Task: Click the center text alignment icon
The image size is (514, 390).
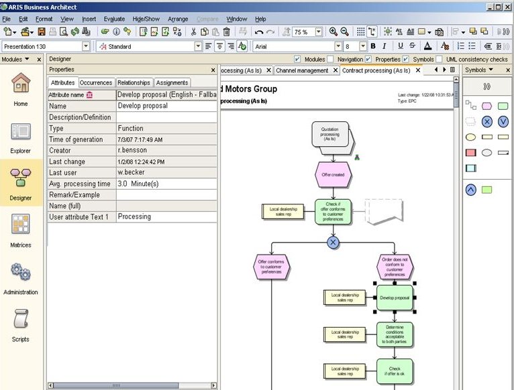Action: pyautogui.click(x=219, y=46)
